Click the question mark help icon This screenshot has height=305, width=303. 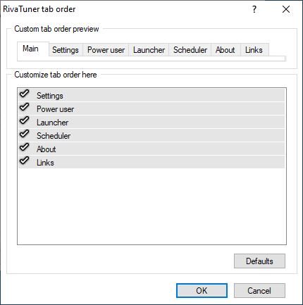pos(254,10)
